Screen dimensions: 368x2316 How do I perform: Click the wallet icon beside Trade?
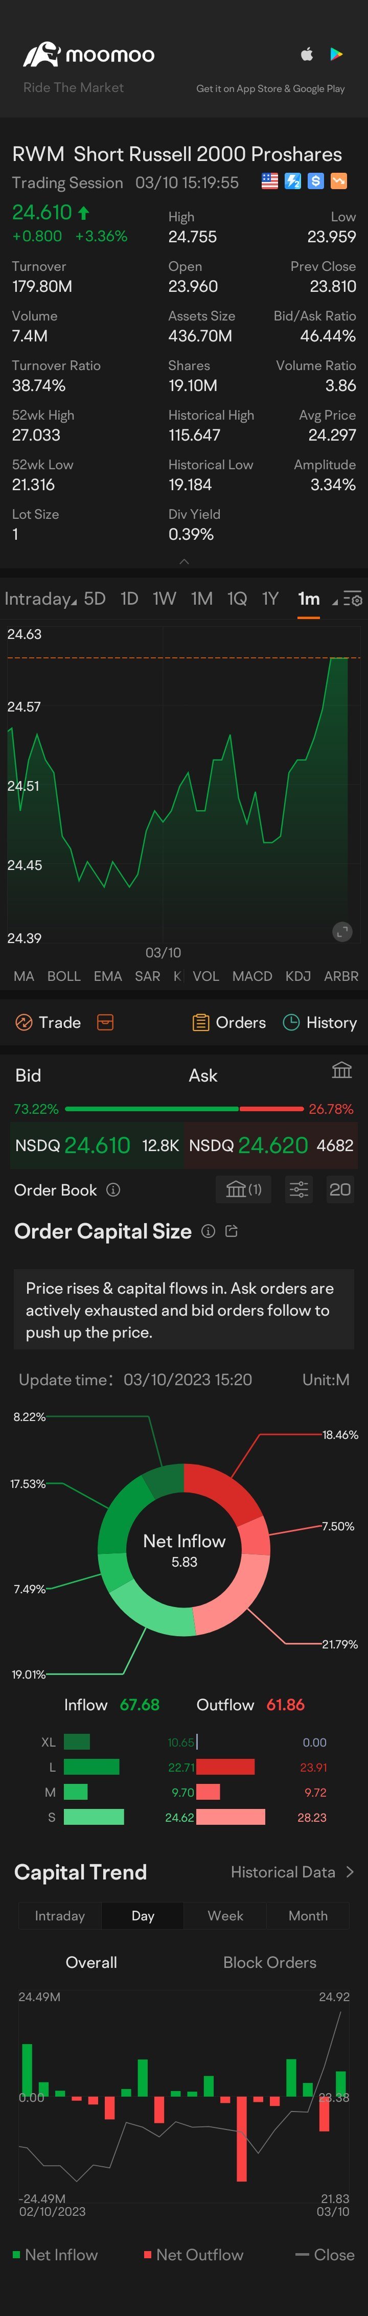click(x=105, y=1022)
